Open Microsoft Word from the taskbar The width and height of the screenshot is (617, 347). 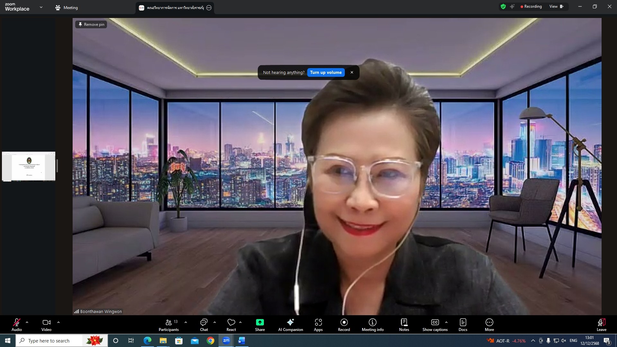pyautogui.click(x=241, y=341)
